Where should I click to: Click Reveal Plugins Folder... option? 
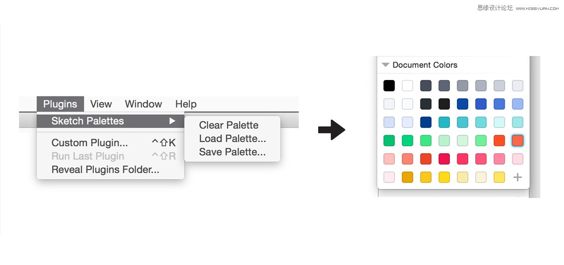(105, 170)
